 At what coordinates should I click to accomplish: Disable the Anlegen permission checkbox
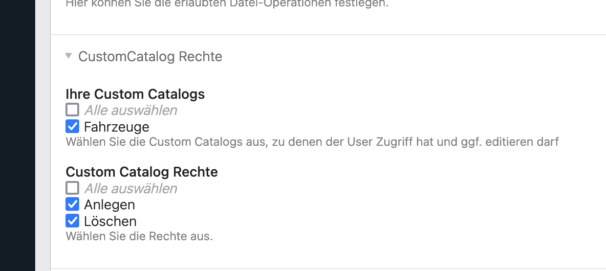click(x=72, y=204)
